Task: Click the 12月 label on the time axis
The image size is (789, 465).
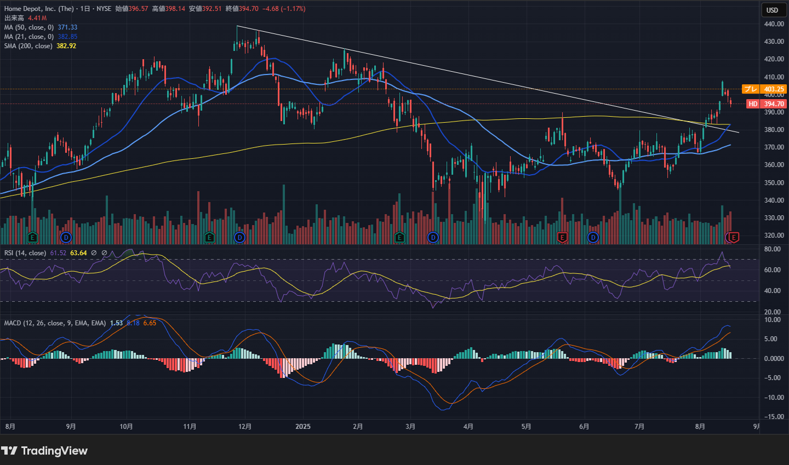Action: pos(245,427)
